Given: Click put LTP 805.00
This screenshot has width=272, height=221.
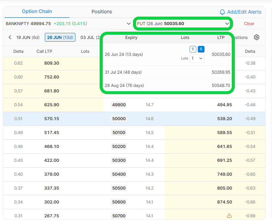Looking at the screenshot, I should 224,188.
